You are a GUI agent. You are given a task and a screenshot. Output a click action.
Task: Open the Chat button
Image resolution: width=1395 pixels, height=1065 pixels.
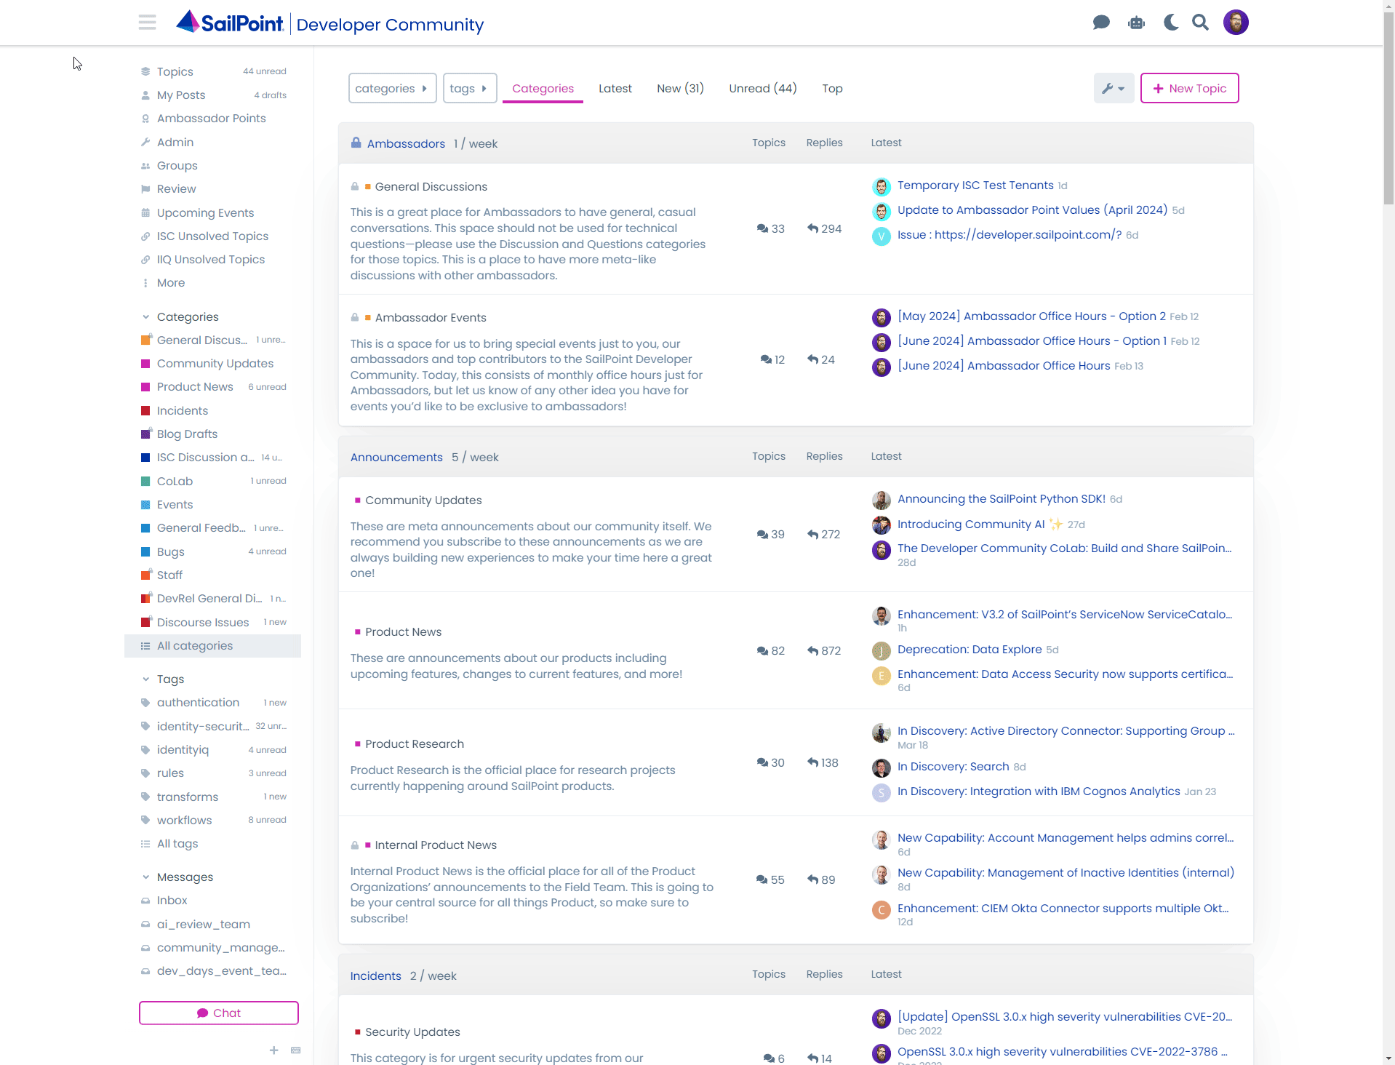pyautogui.click(x=219, y=1013)
